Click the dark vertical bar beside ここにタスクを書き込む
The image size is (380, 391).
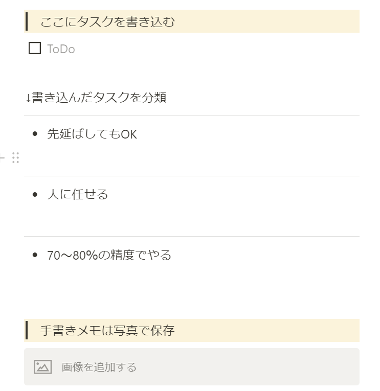[x=27, y=22]
